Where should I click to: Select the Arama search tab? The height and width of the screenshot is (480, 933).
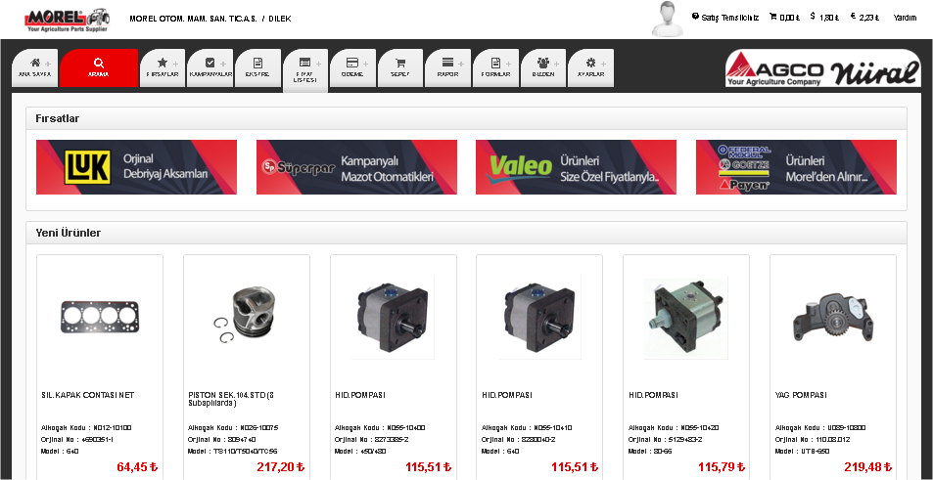click(x=99, y=67)
